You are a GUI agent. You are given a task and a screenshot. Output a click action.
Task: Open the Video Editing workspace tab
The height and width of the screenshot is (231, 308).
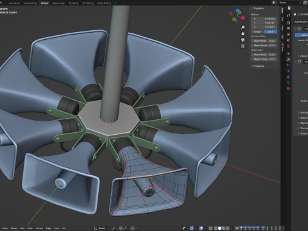pos(104,3)
